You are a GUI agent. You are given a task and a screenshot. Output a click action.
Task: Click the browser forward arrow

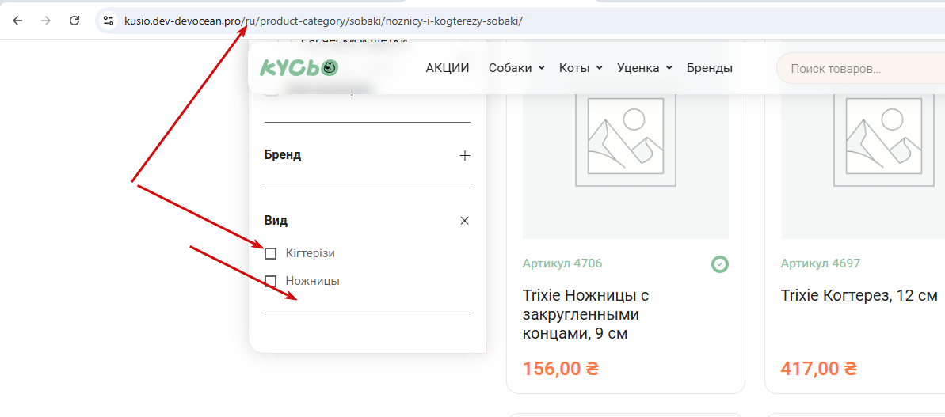46,21
